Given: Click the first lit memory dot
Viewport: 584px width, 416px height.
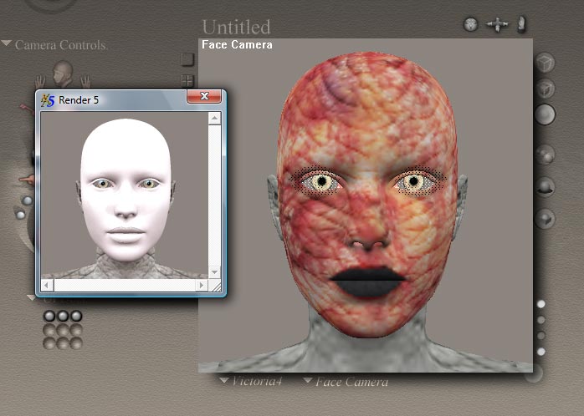Looking at the screenshot, I should click(49, 316).
